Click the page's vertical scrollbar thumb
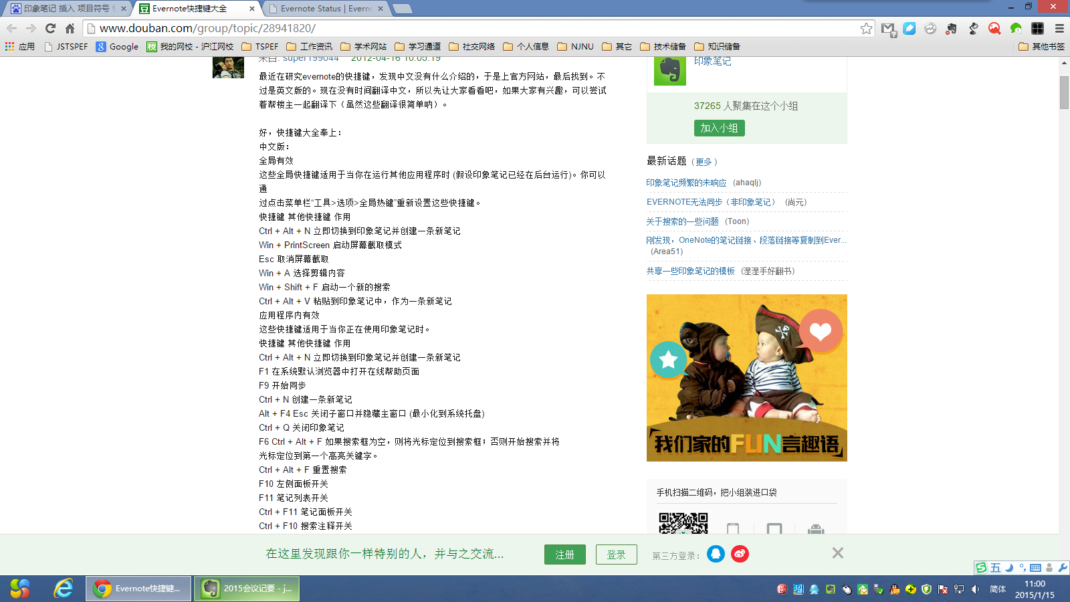The image size is (1070, 602). [x=1064, y=92]
